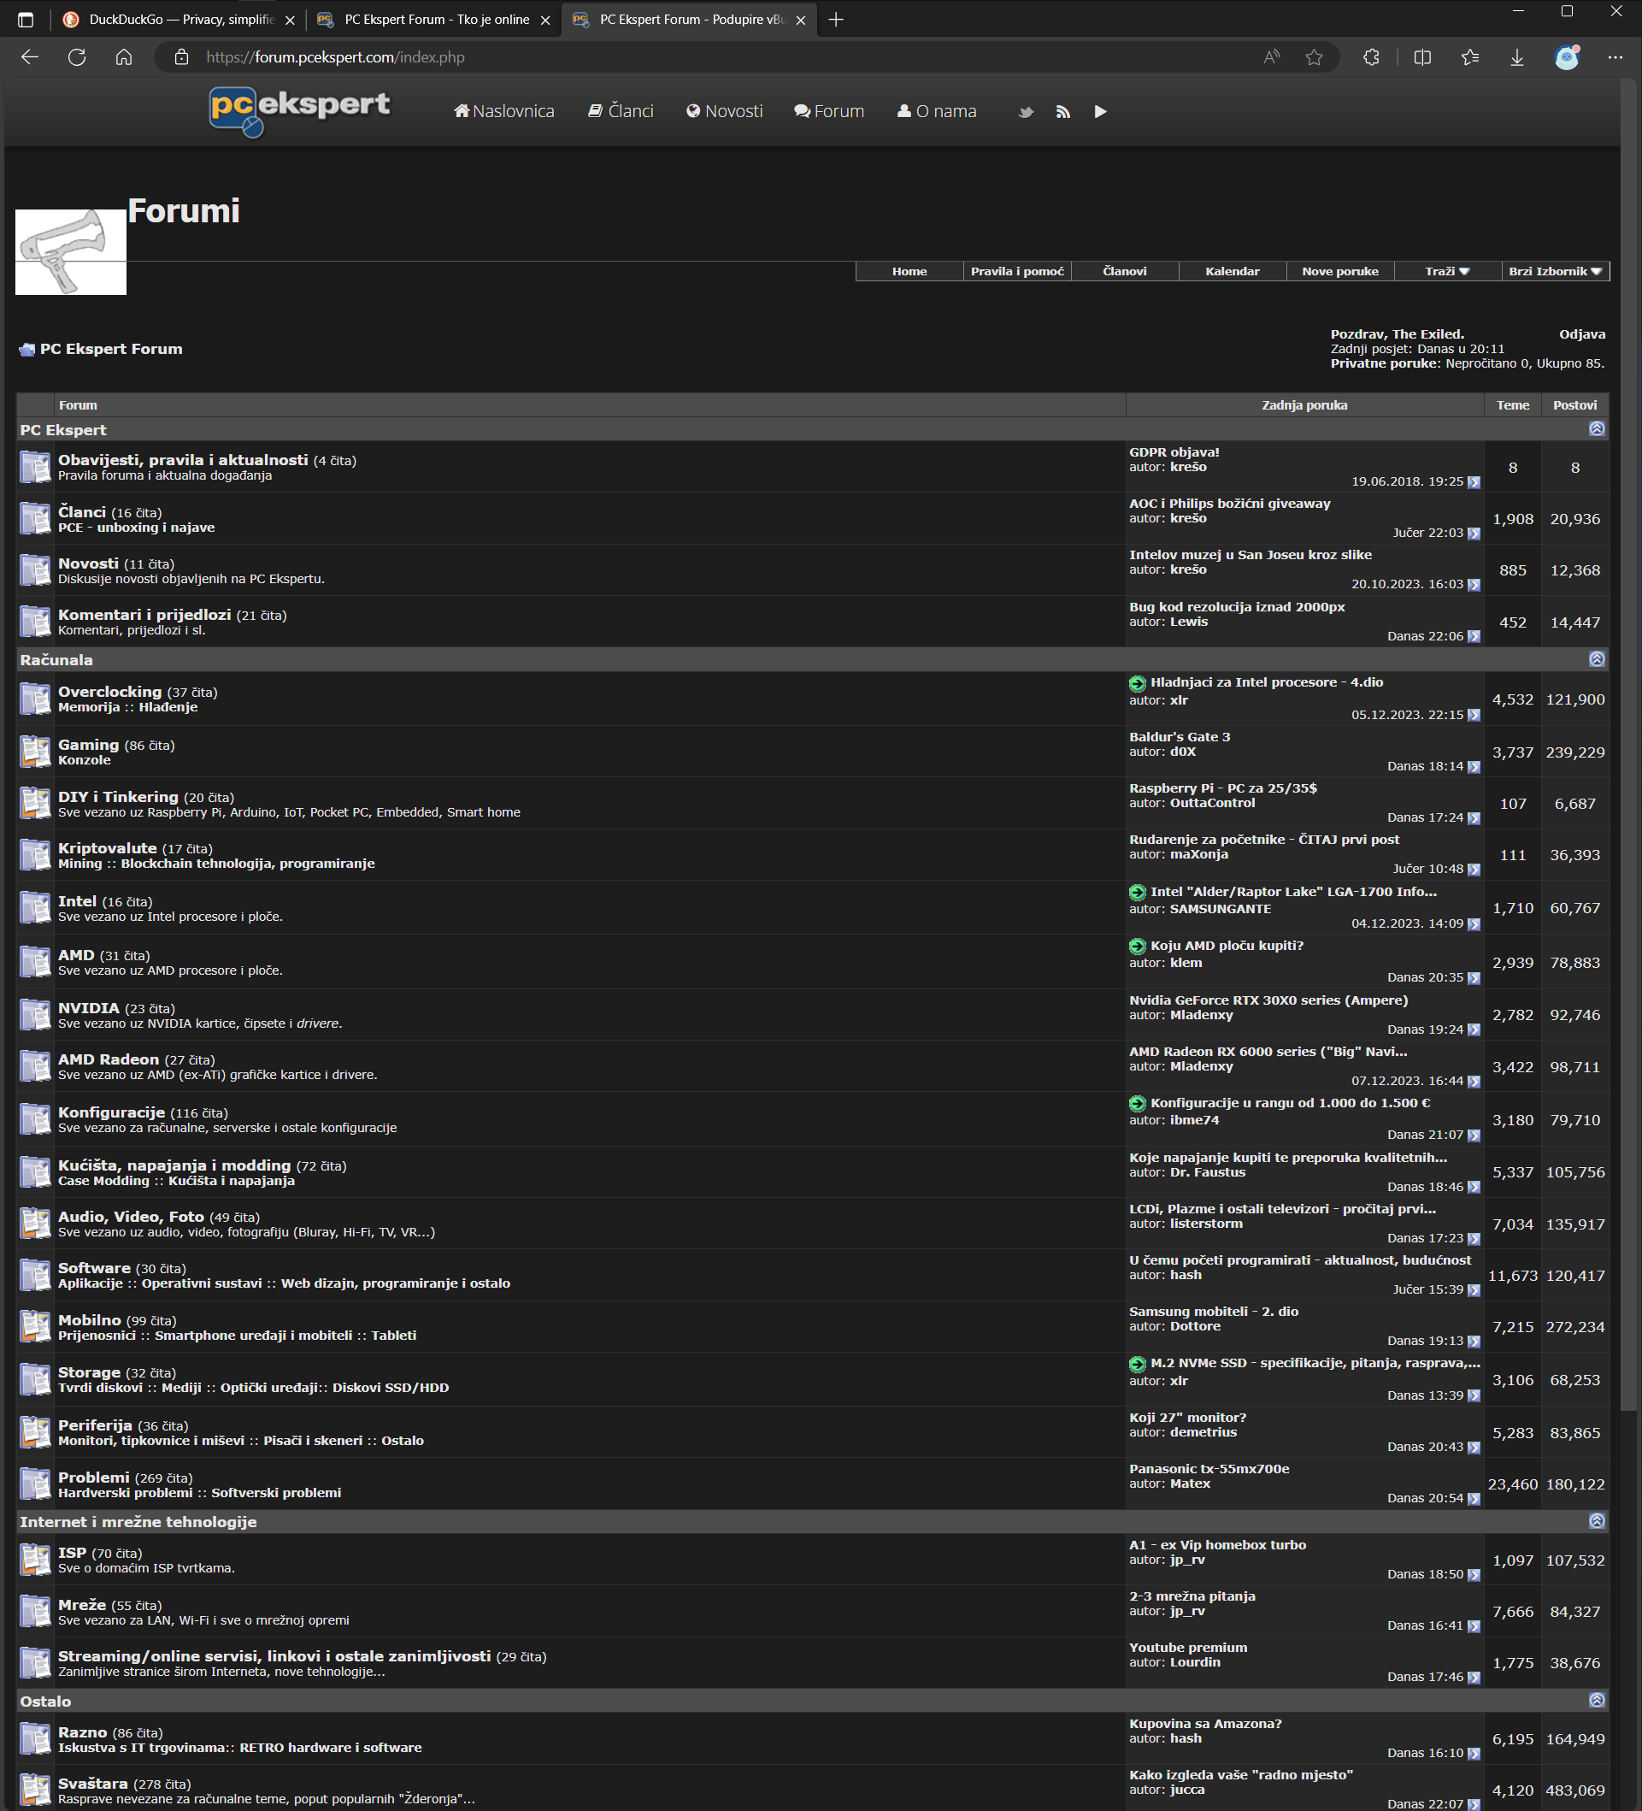Expand the Brzi Izbornik dropdown
The width and height of the screenshot is (1642, 1811).
click(1555, 271)
